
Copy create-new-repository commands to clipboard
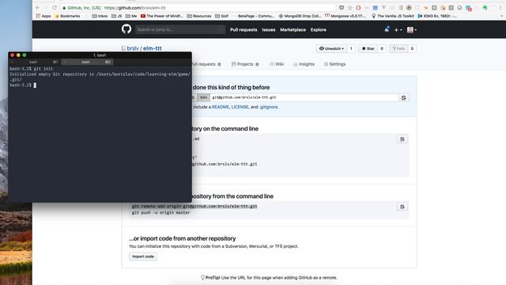coord(402,139)
